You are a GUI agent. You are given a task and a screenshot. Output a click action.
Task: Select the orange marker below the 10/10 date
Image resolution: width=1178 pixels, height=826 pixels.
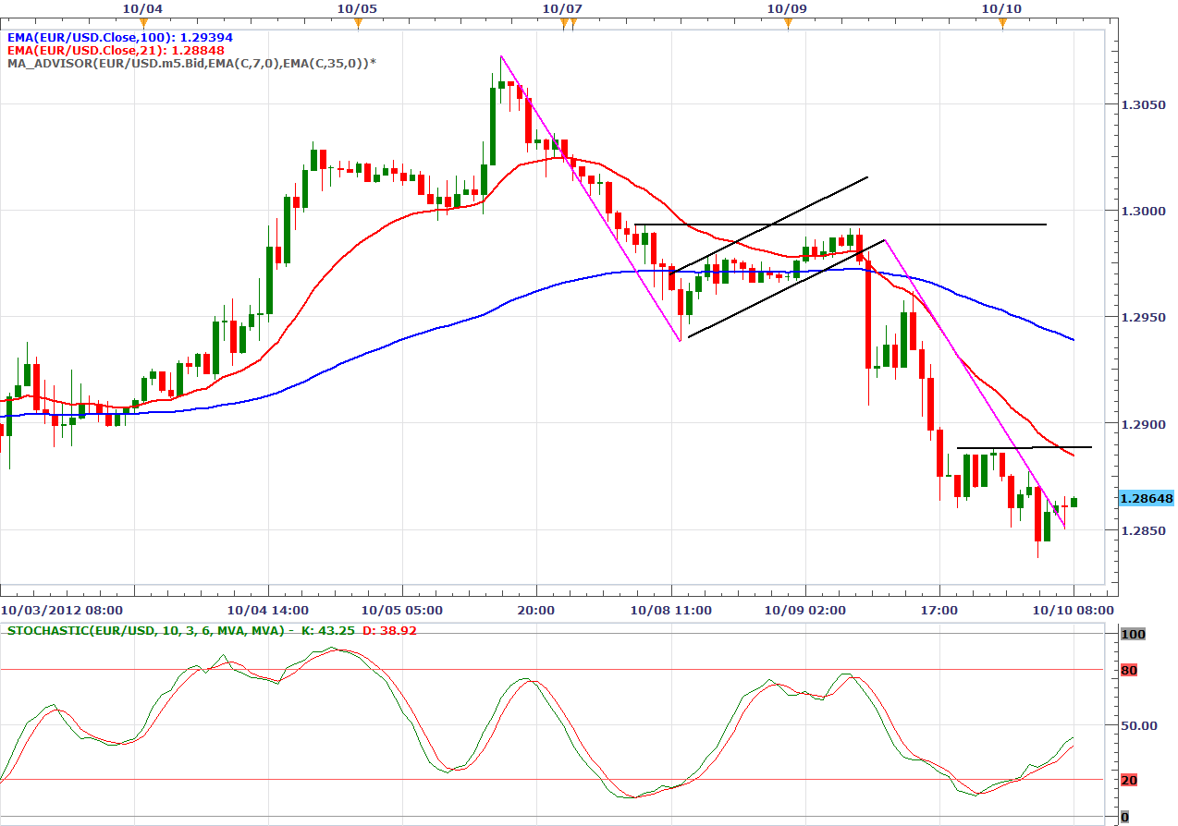click(x=1002, y=23)
